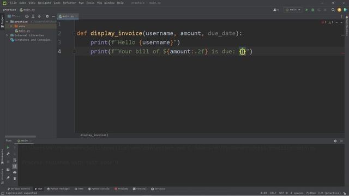Expand the venv folder
This screenshot has height=196, width=349.
[x=11, y=26]
